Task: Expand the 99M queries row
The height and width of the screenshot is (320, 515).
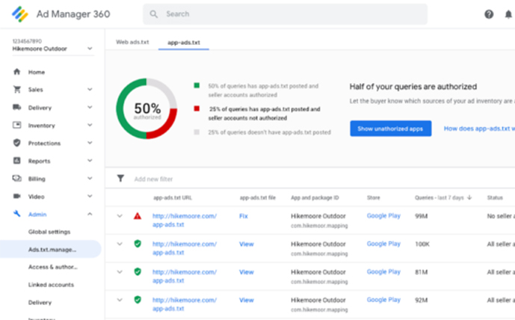Action: coord(120,216)
